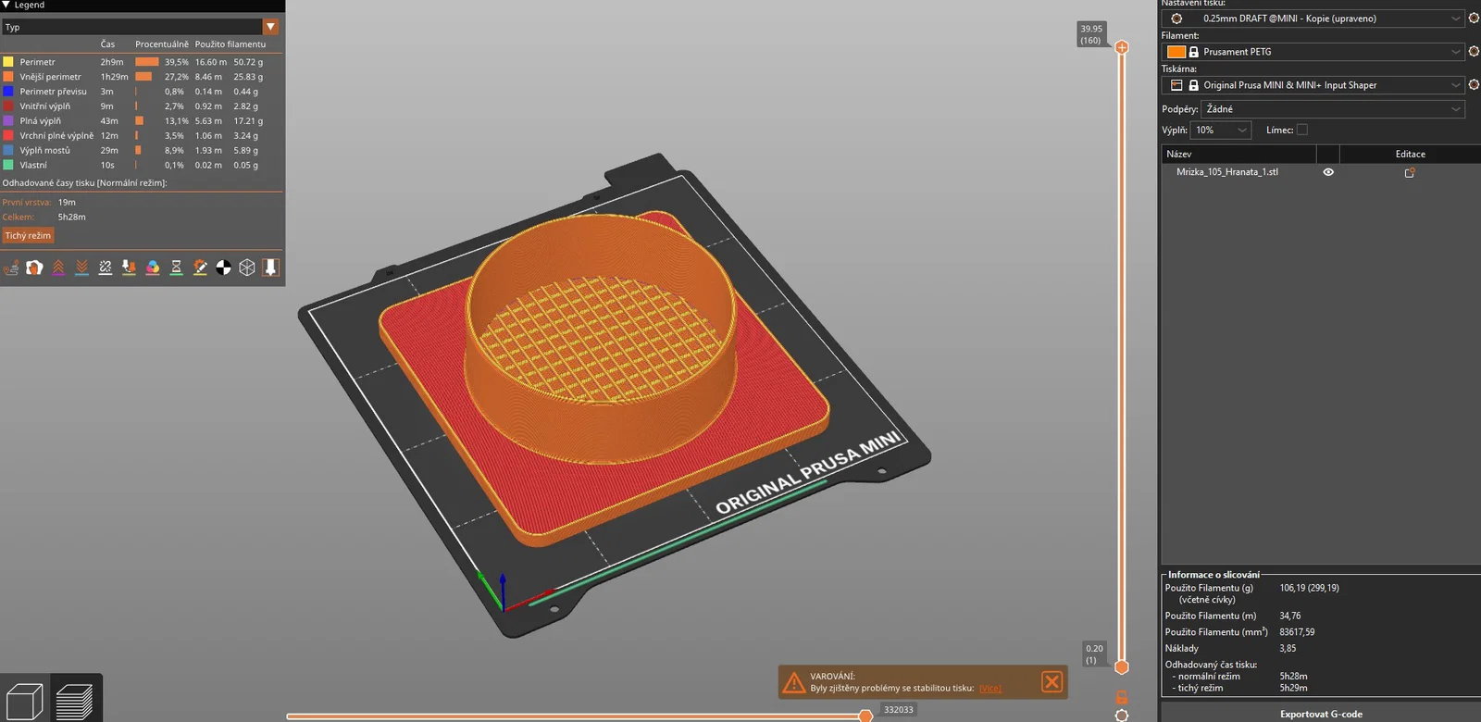The width and height of the screenshot is (1481, 722).
Task: Click the 'První vrstva:' label
Action: click(27, 203)
